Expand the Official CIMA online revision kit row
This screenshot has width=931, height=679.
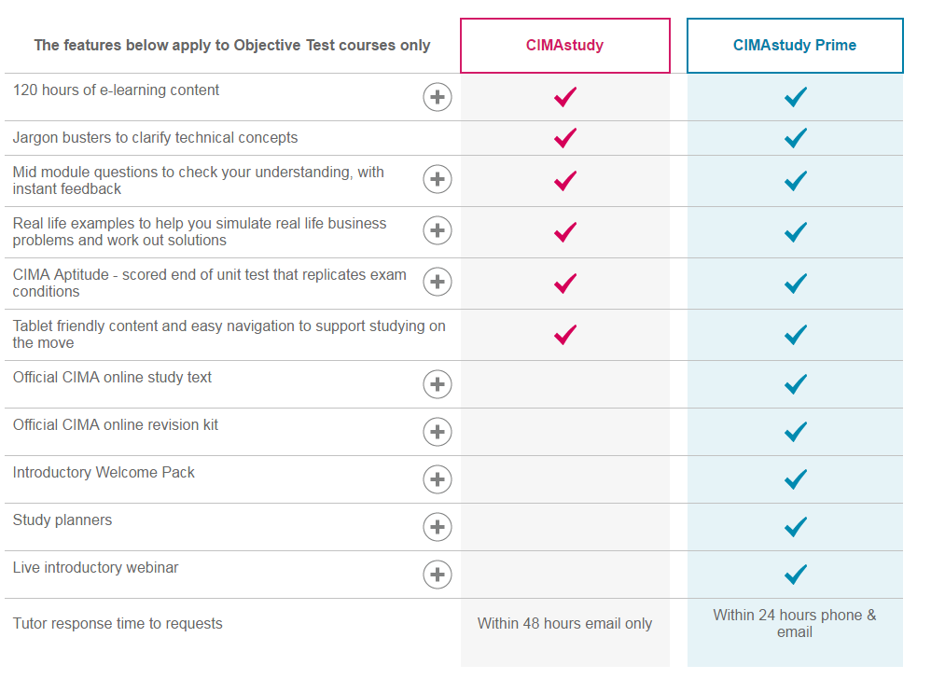click(x=437, y=431)
